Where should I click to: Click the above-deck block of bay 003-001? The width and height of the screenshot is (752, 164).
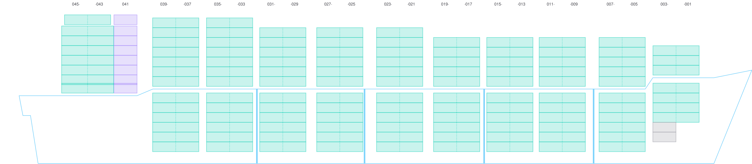point(676,60)
